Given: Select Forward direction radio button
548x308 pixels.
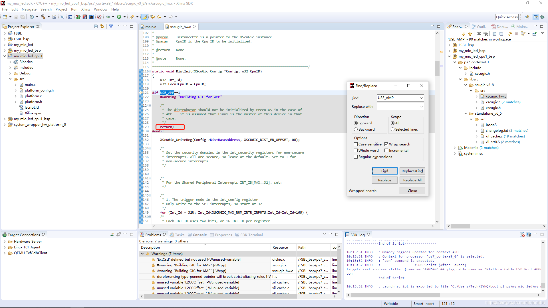Looking at the screenshot, I should coord(356,123).
